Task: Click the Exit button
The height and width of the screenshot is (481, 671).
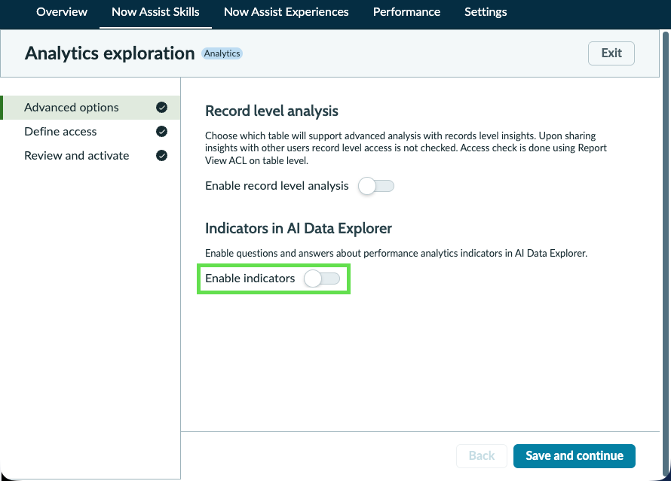Action: pyautogui.click(x=611, y=53)
